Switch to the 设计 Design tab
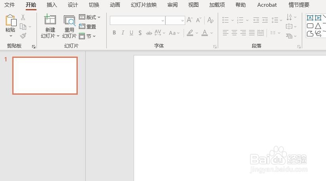Screen dimensions: 326x181 tap(73, 5)
